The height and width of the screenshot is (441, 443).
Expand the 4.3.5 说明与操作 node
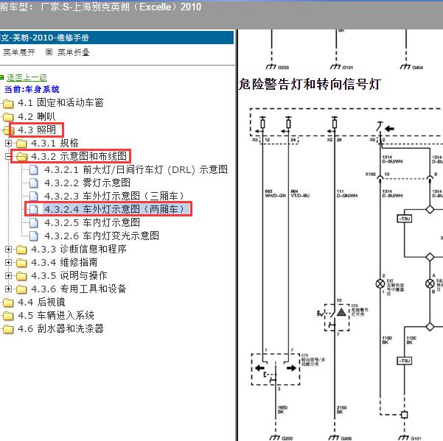[8, 275]
